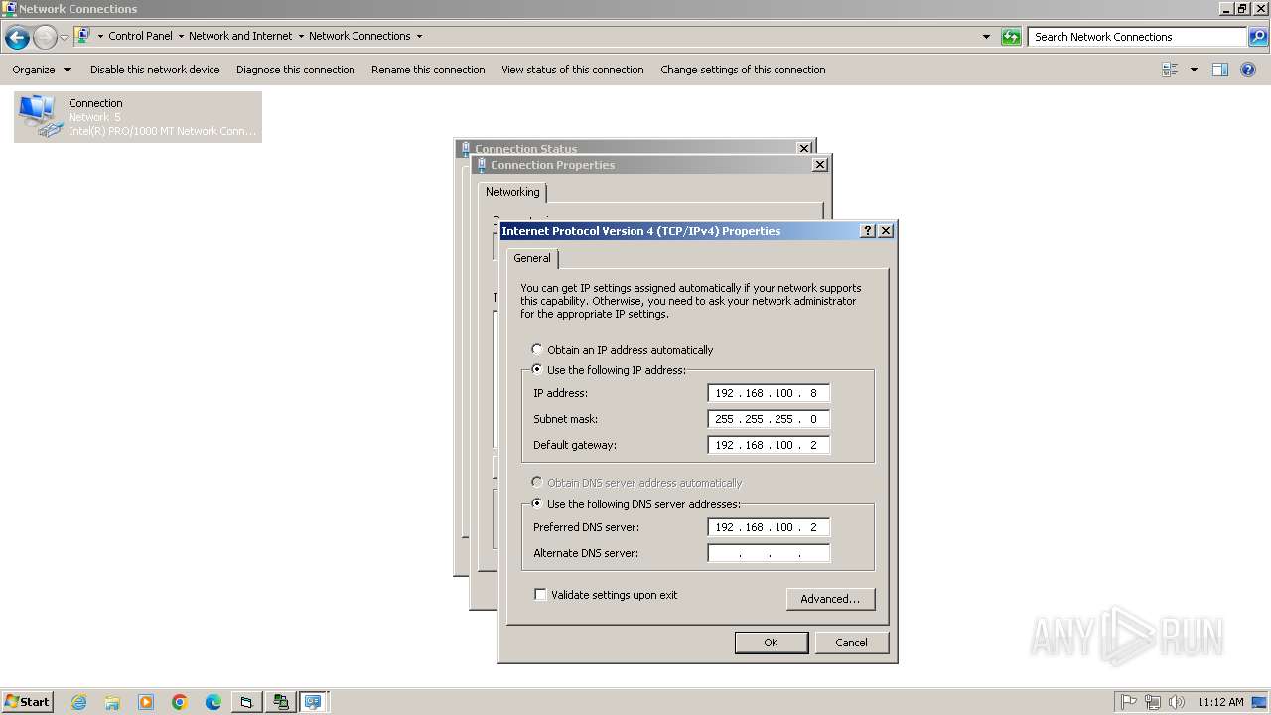
Task: Expand the arrow after Network and Internet breadcrumb
Action: tap(301, 36)
